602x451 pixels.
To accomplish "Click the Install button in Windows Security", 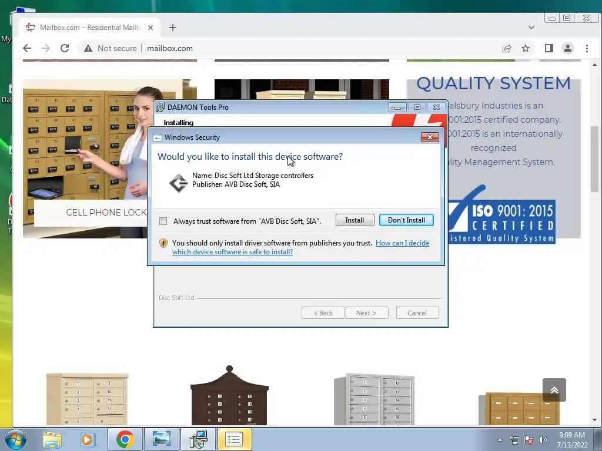I will tap(354, 220).
